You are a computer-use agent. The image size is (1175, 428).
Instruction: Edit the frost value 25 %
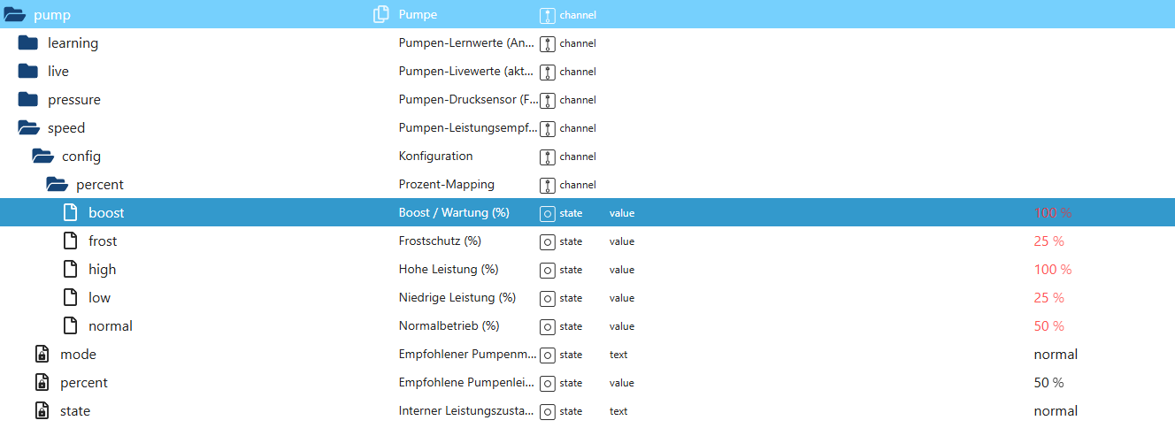click(1048, 241)
